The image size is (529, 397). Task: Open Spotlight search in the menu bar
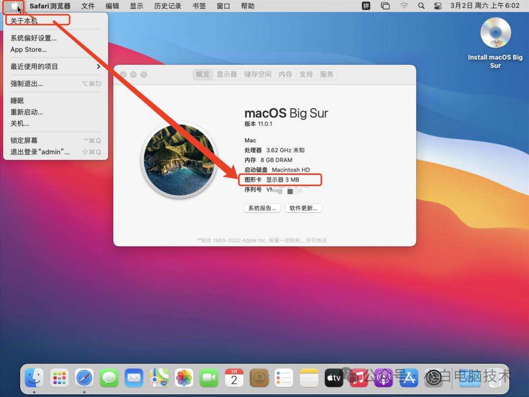(421, 6)
